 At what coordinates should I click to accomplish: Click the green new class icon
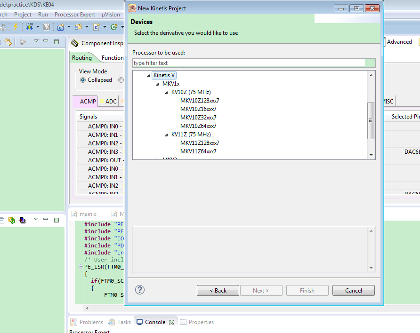pos(114,27)
